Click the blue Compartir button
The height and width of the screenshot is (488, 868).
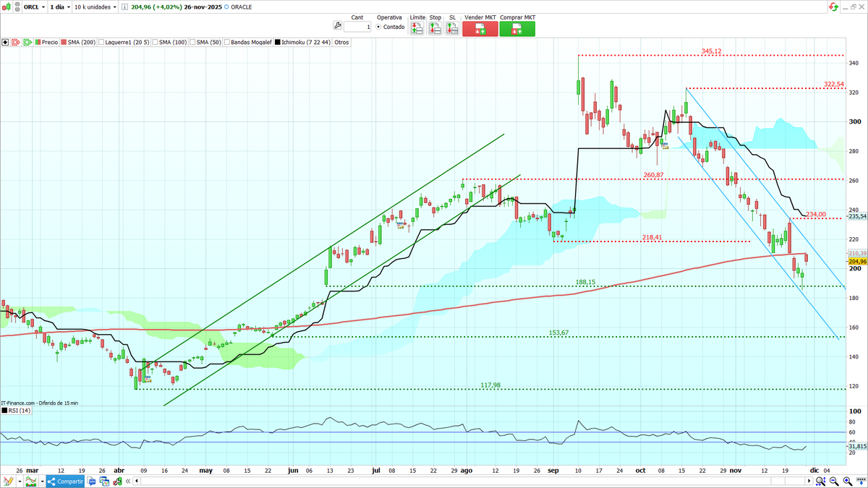[x=65, y=481]
